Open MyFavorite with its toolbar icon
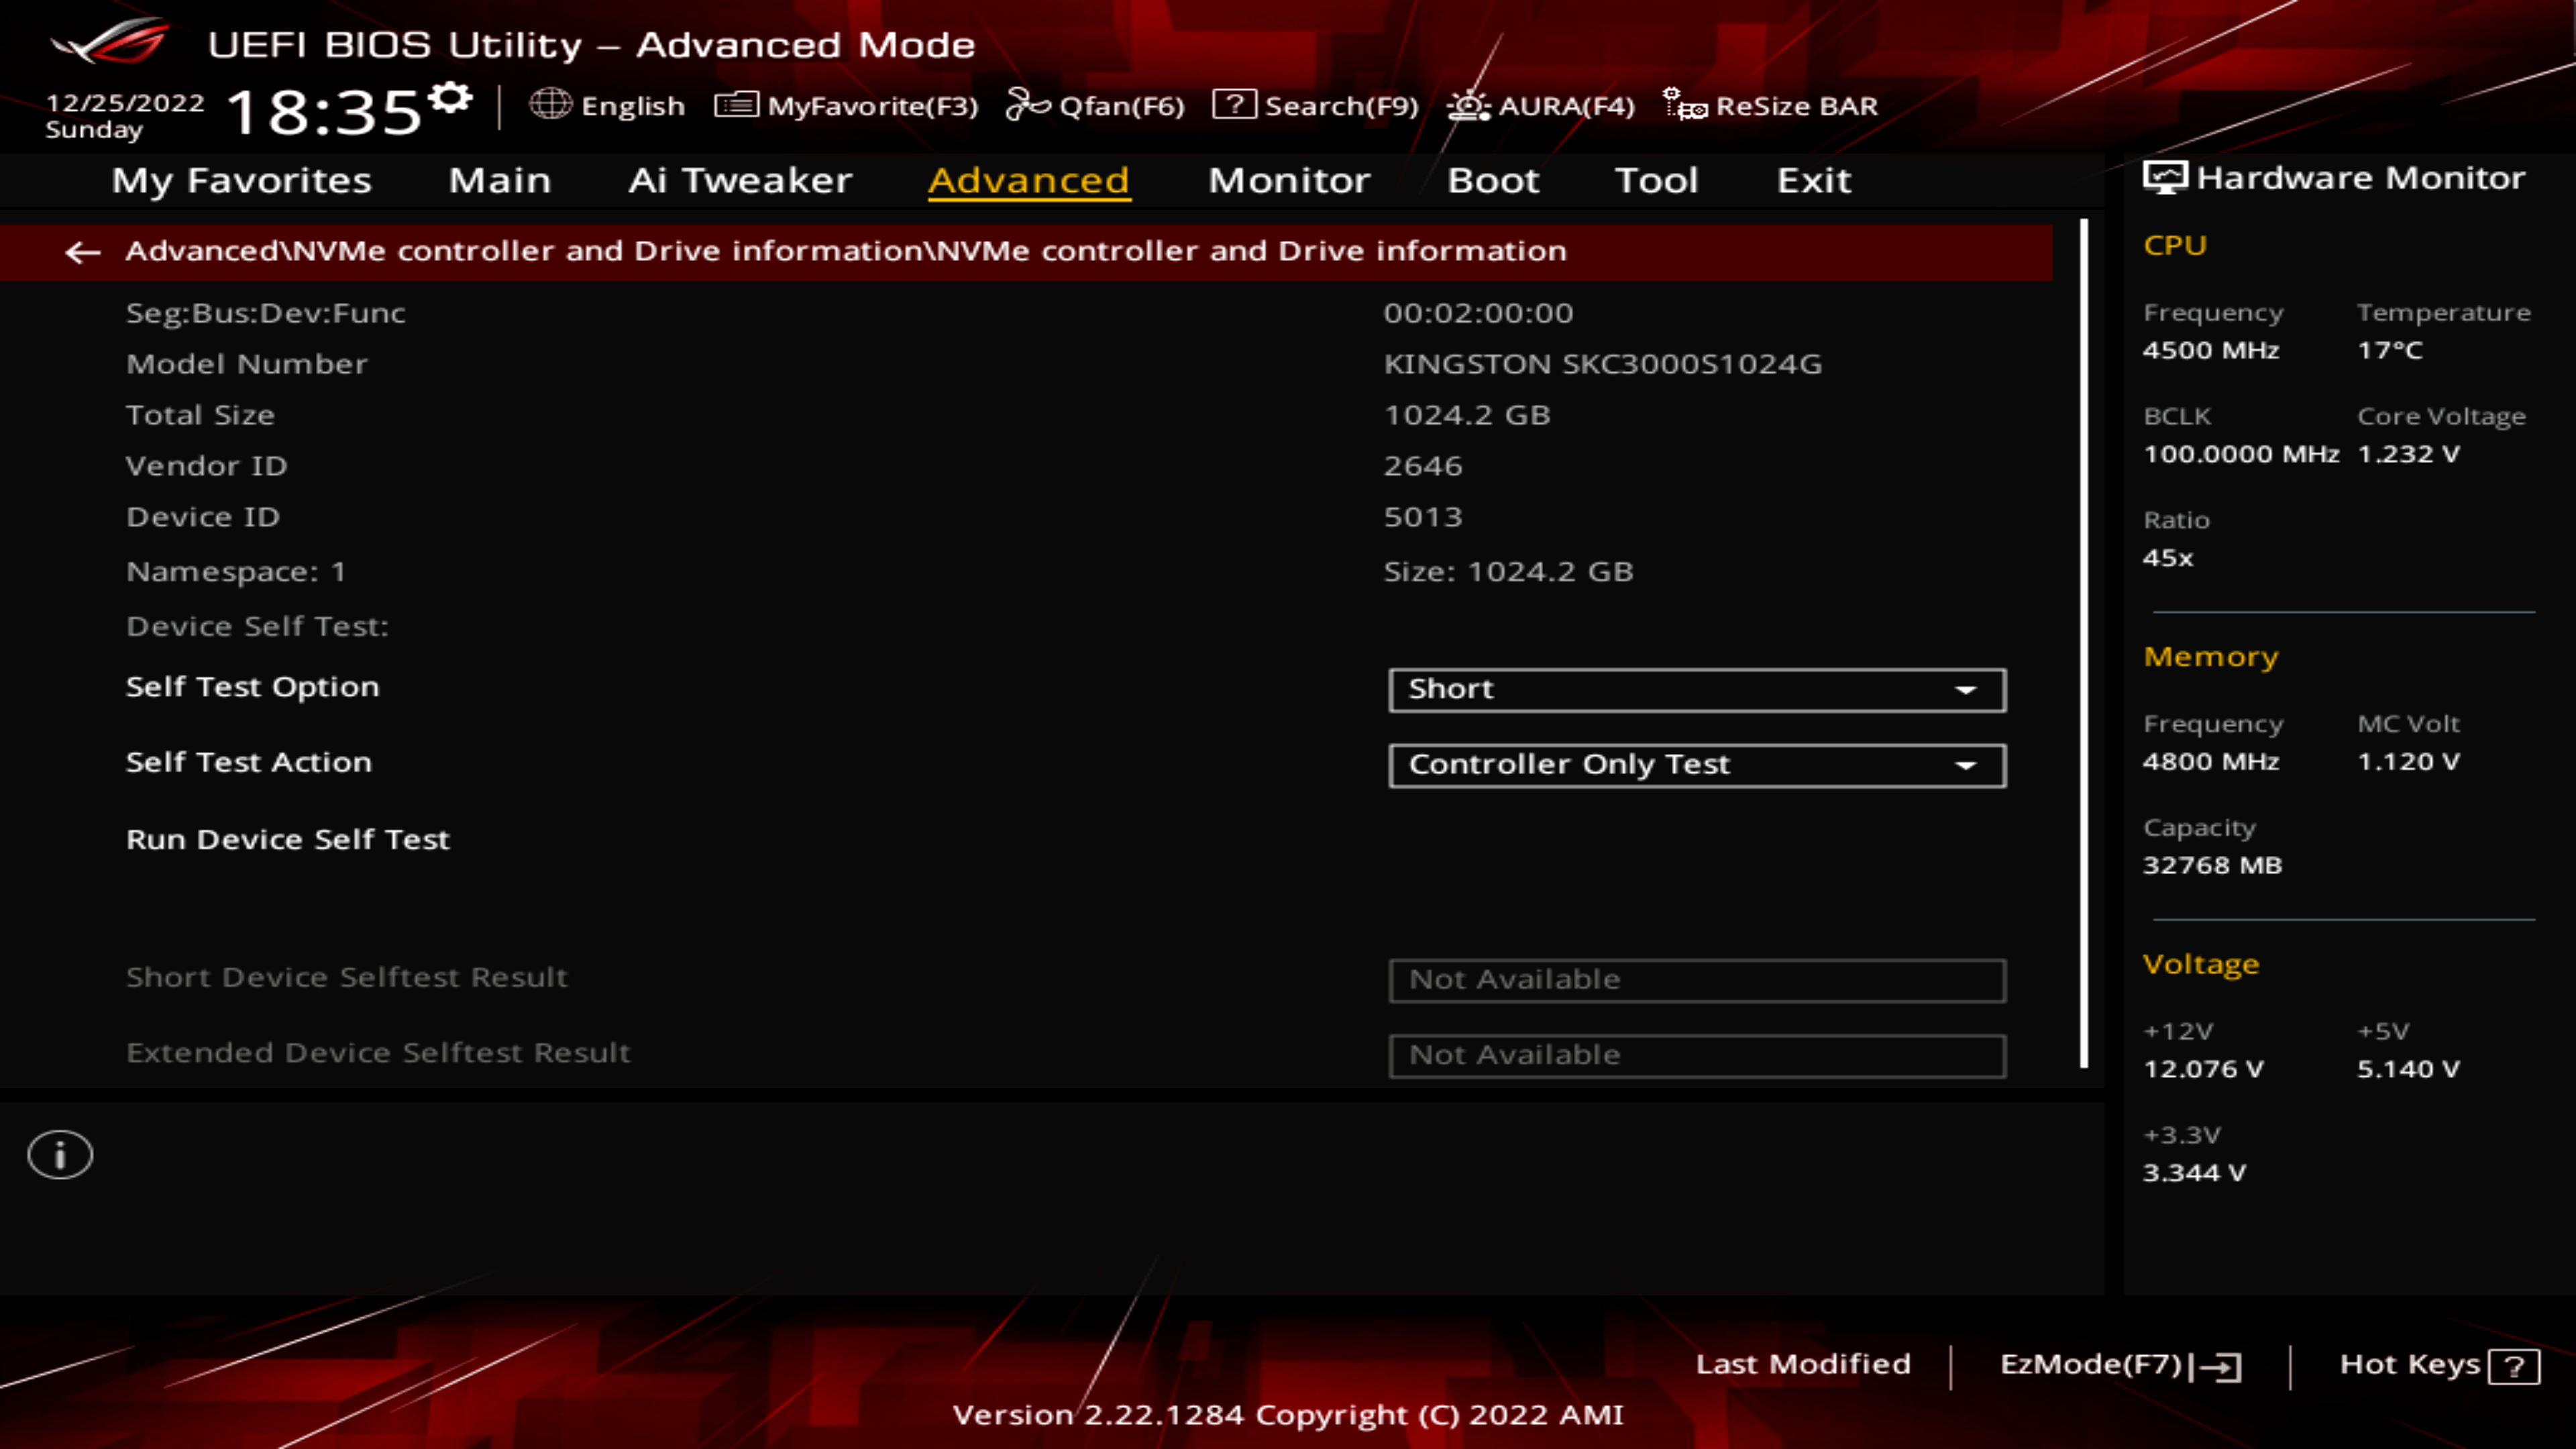Viewport: 2576px width, 1449px height. 737,105
